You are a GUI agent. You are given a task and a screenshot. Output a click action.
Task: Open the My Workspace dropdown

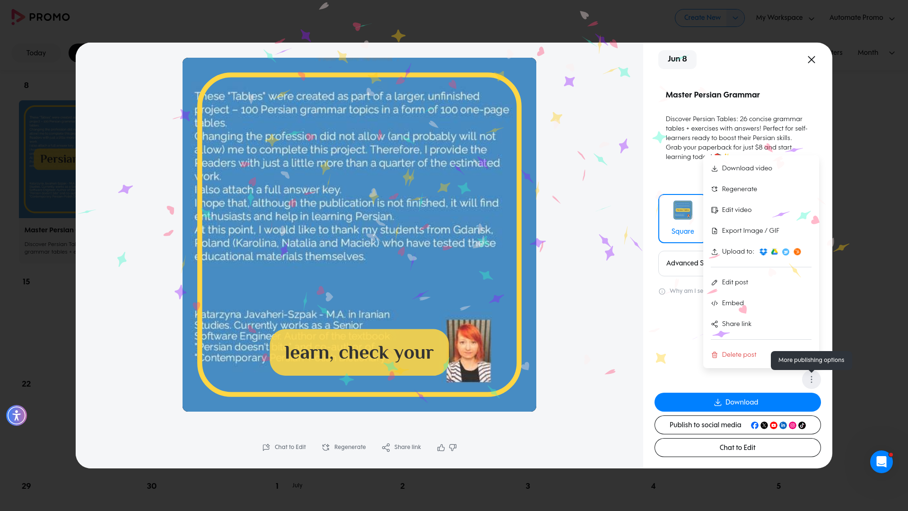click(x=785, y=18)
